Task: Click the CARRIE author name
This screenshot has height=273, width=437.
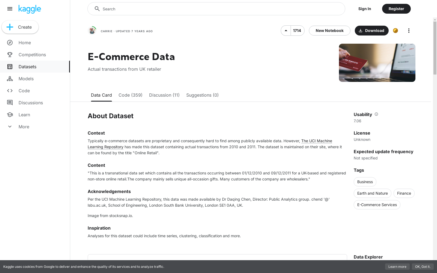Action: coord(107,31)
